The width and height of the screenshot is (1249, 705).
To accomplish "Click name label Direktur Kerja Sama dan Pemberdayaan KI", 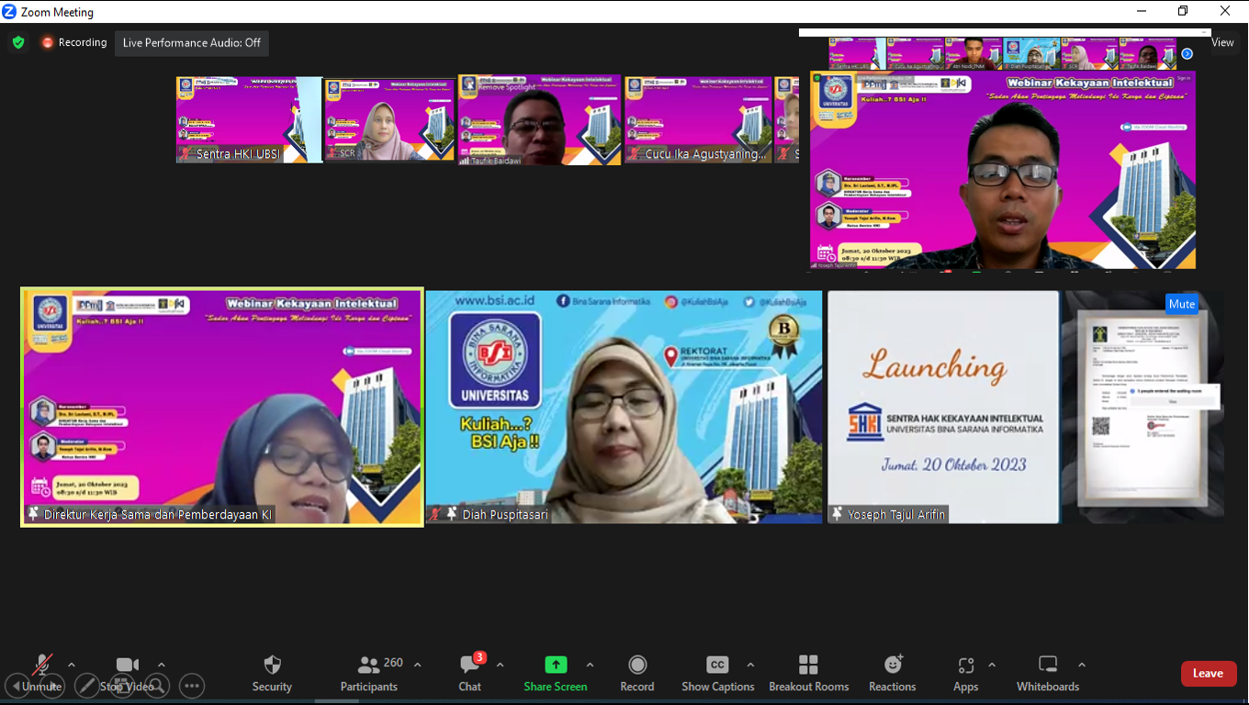I will [158, 514].
